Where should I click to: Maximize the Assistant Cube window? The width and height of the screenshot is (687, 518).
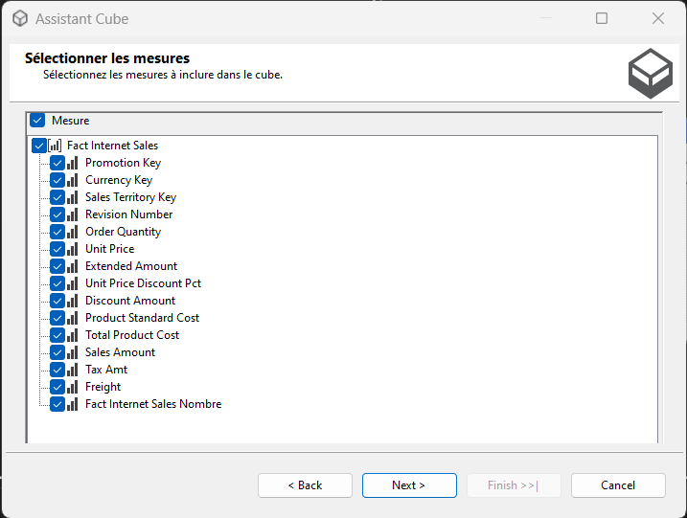[602, 18]
